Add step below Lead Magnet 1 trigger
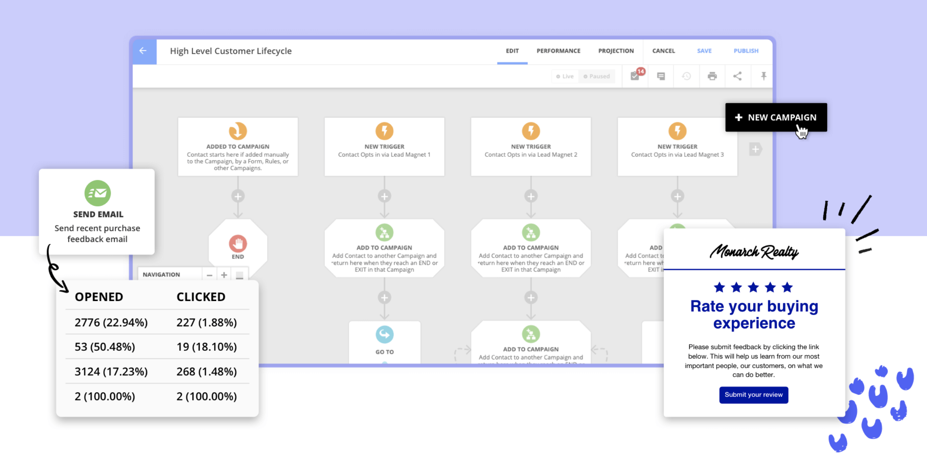The image size is (927, 469). click(384, 196)
